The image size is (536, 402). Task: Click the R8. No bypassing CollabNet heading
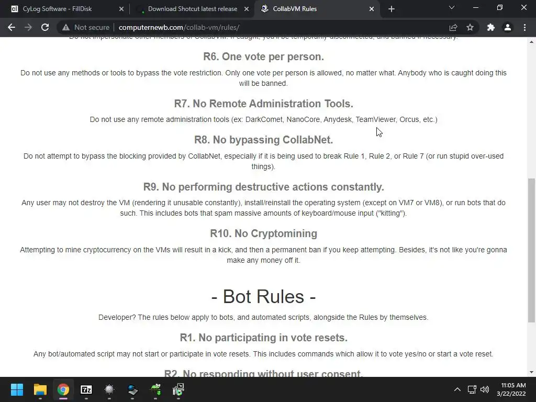click(x=263, y=139)
